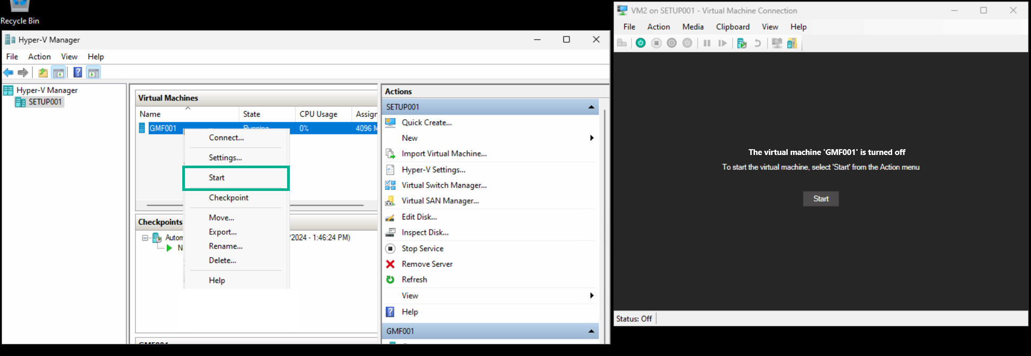Collapse the GMF001 section in Actions pane

point(591,331)
